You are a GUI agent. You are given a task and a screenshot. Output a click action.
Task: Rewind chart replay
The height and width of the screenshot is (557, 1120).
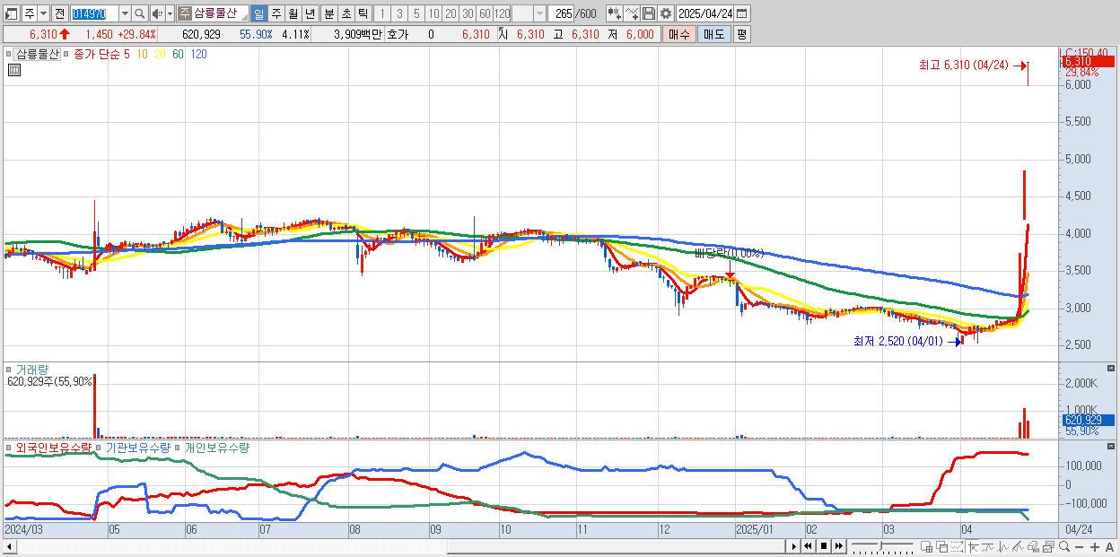click(808, 546)
